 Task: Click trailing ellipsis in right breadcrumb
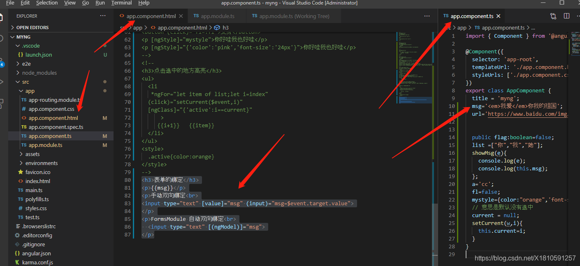point(533,28)
